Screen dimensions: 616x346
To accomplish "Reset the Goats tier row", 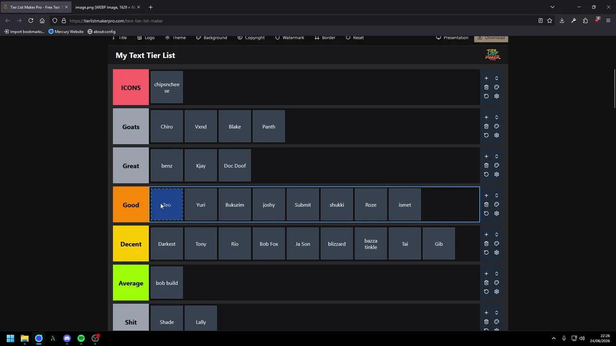I will (486, 135).
